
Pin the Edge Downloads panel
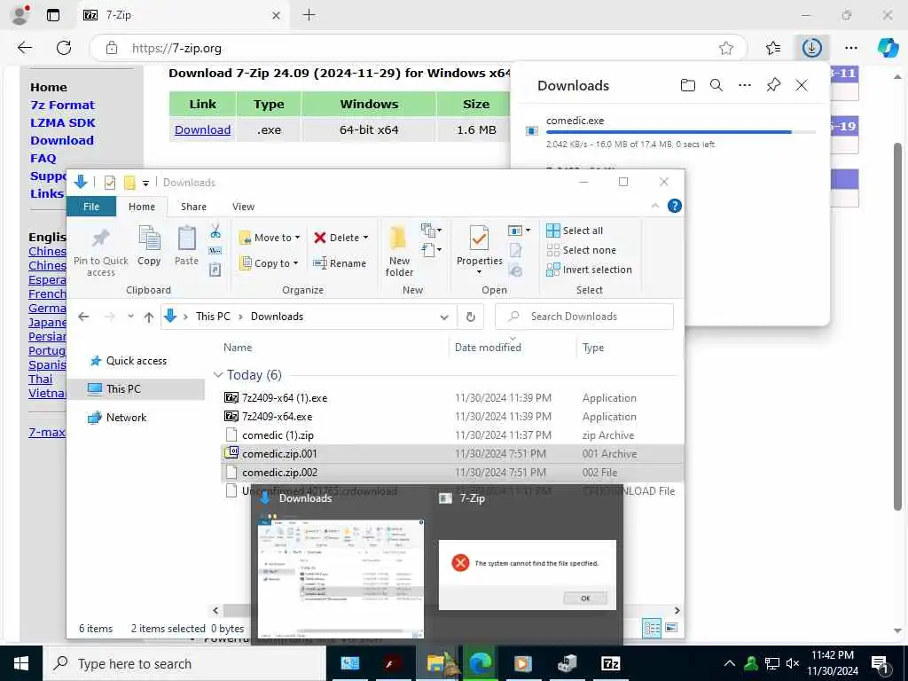(x=773, y=86)
